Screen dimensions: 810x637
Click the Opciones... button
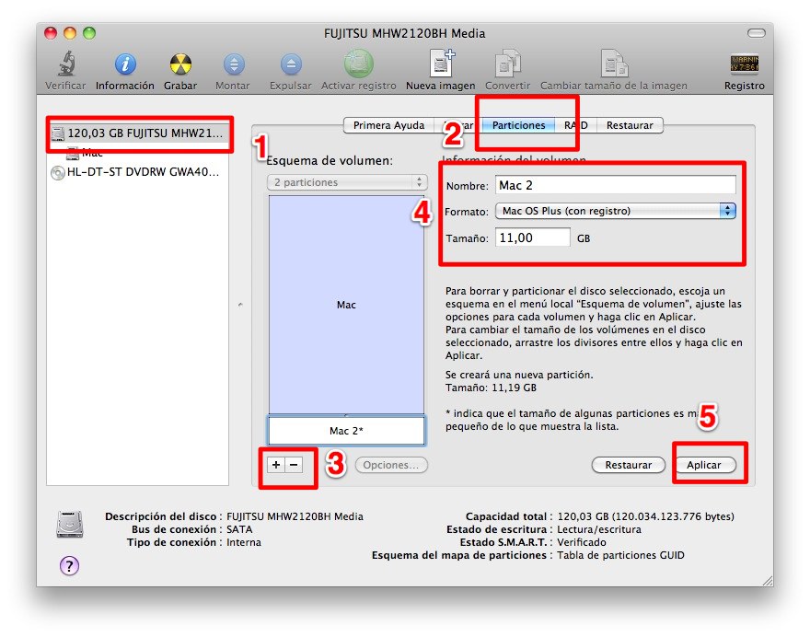391,465
